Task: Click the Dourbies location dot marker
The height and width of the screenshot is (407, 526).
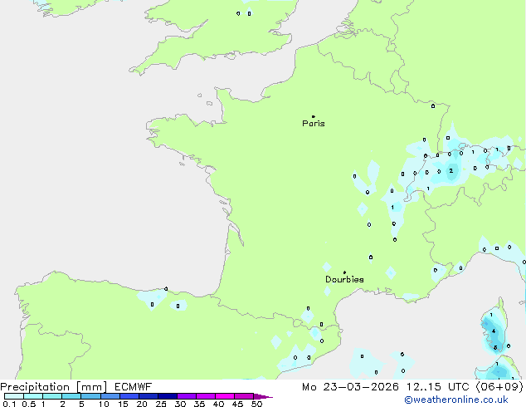Action: point(344,272)
